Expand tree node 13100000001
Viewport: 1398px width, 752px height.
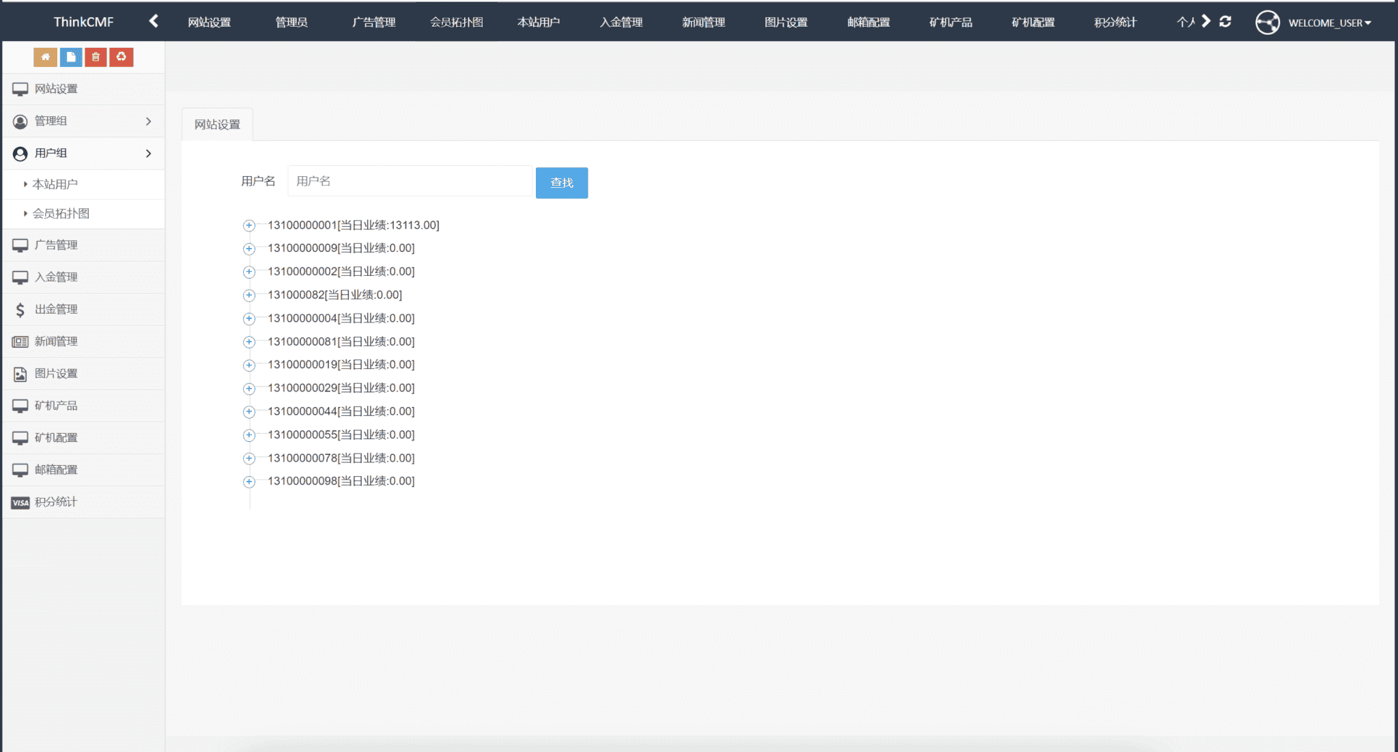[249, 225]
